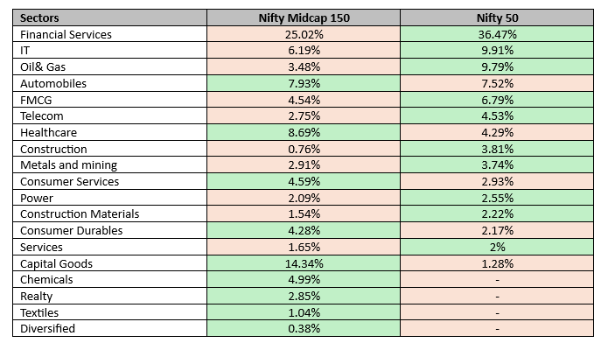Select the 25.02% Midcap cell

304,34
